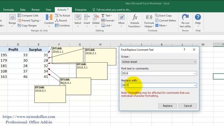
Task: Select the cell with value 195
Action: pos(4,55)
